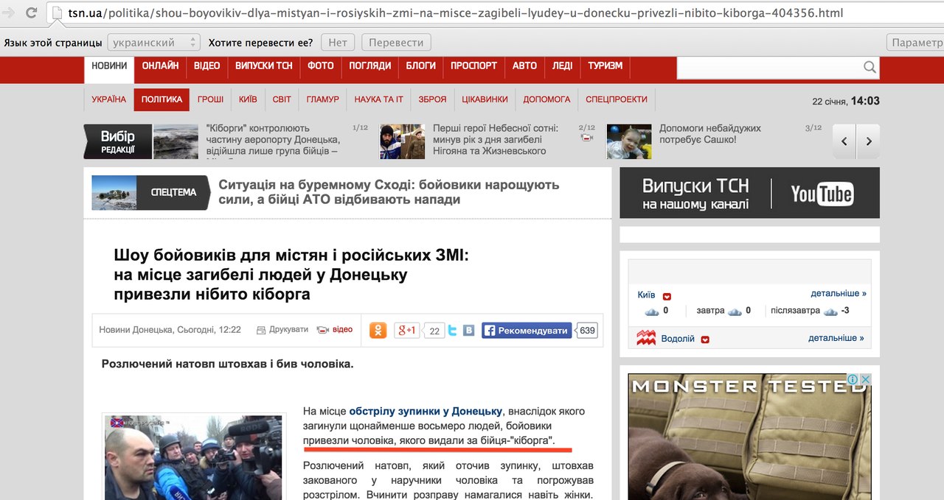This screenshot has height=500, width=944.
Task: Select the СВІТ subcategory
Action: 282,99
